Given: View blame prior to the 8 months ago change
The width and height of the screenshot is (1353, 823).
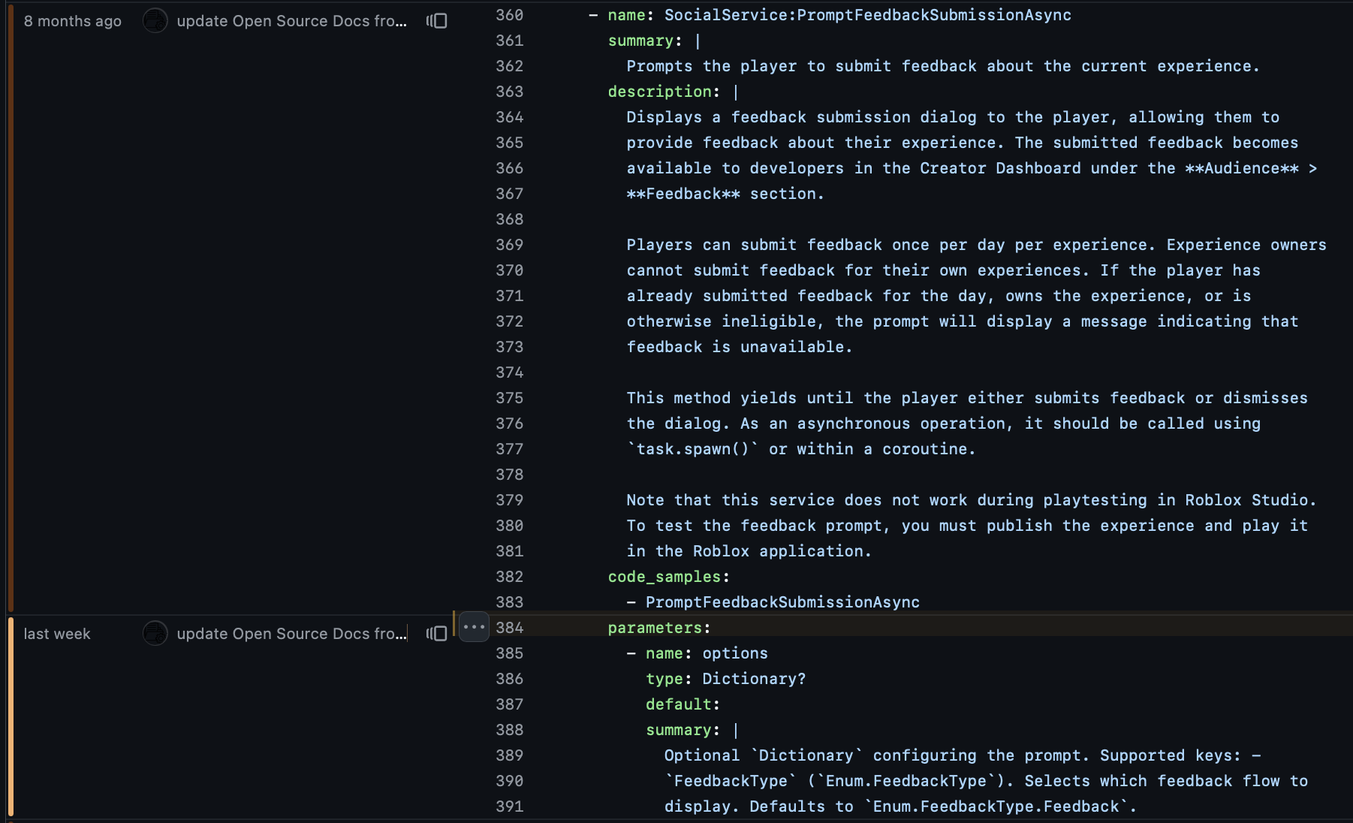Looking at the screenshot, I should (x=437, y=21).
